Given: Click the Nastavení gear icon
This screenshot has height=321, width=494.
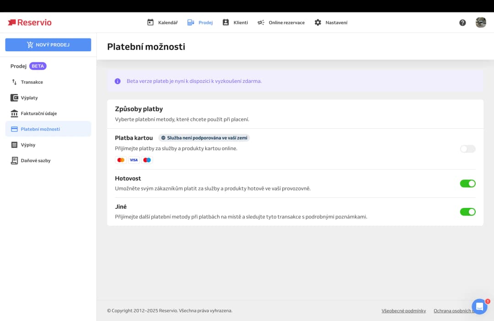Looking at the screenshot, I should pyautogui.click(x=318, y=22).
